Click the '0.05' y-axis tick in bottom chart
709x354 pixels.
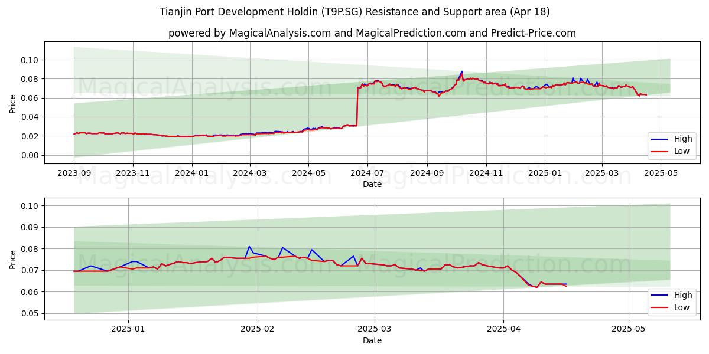tap(30, 313)
